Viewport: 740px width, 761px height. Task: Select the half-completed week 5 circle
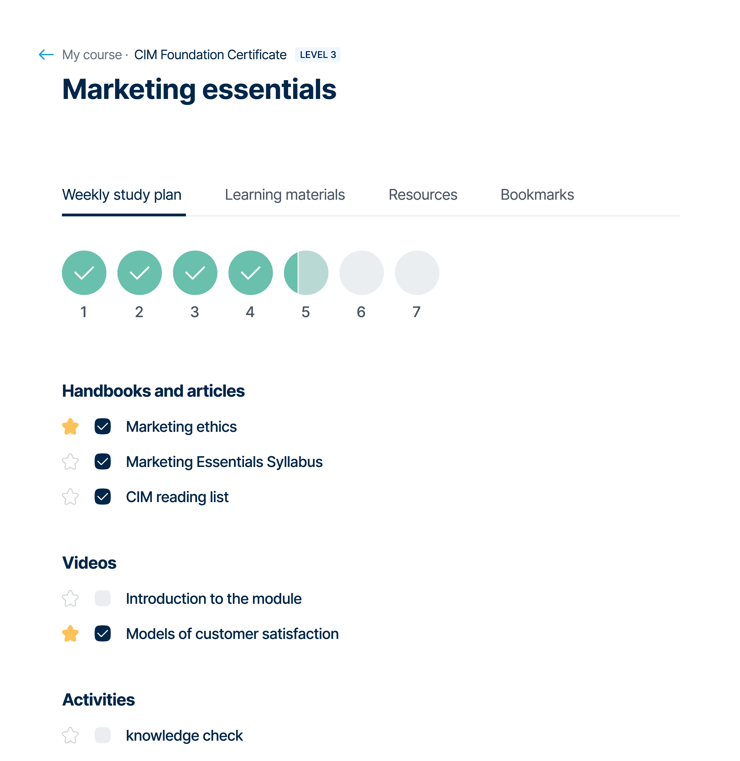[x=306, y=273]
